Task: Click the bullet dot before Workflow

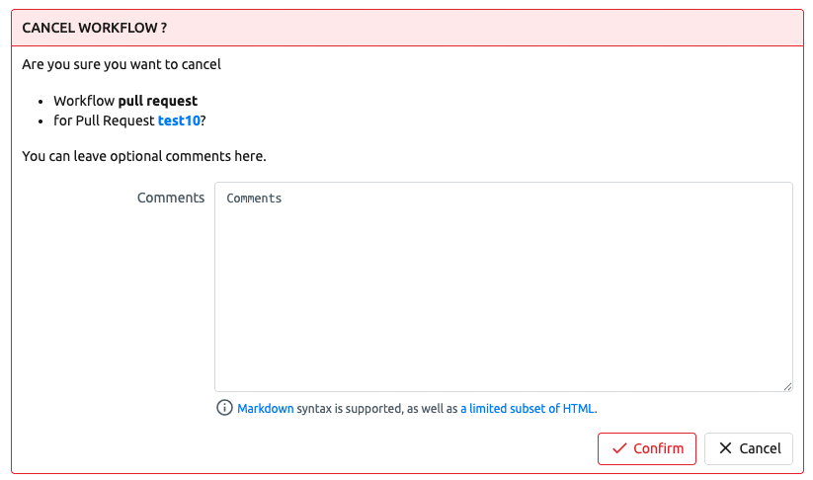Action: click(40, 101)
